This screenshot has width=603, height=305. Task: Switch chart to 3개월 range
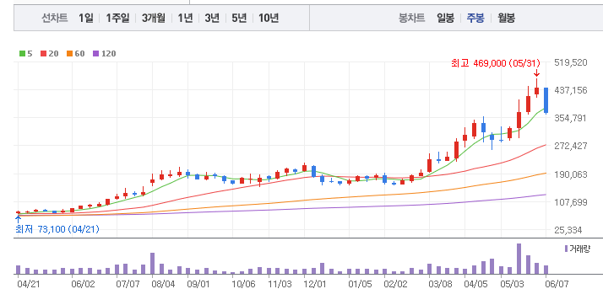pos(154,18)
